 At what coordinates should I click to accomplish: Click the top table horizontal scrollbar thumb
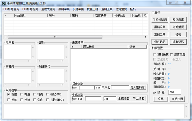point(55,37)
